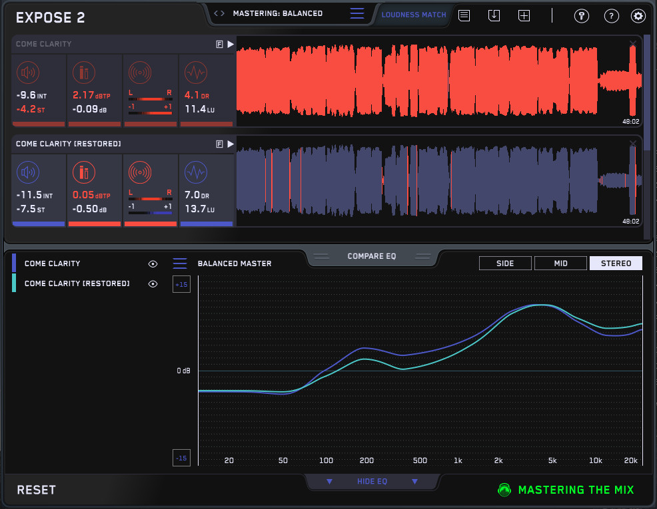Collapse the panel with Hide EQ
Screen dimensions: 657x509
(372, 482)
